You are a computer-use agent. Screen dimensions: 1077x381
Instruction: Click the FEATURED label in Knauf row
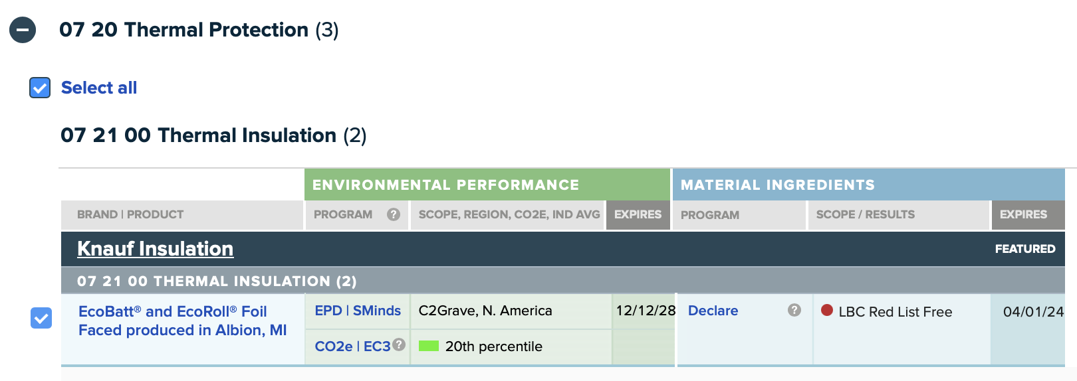coord(1025,249)
